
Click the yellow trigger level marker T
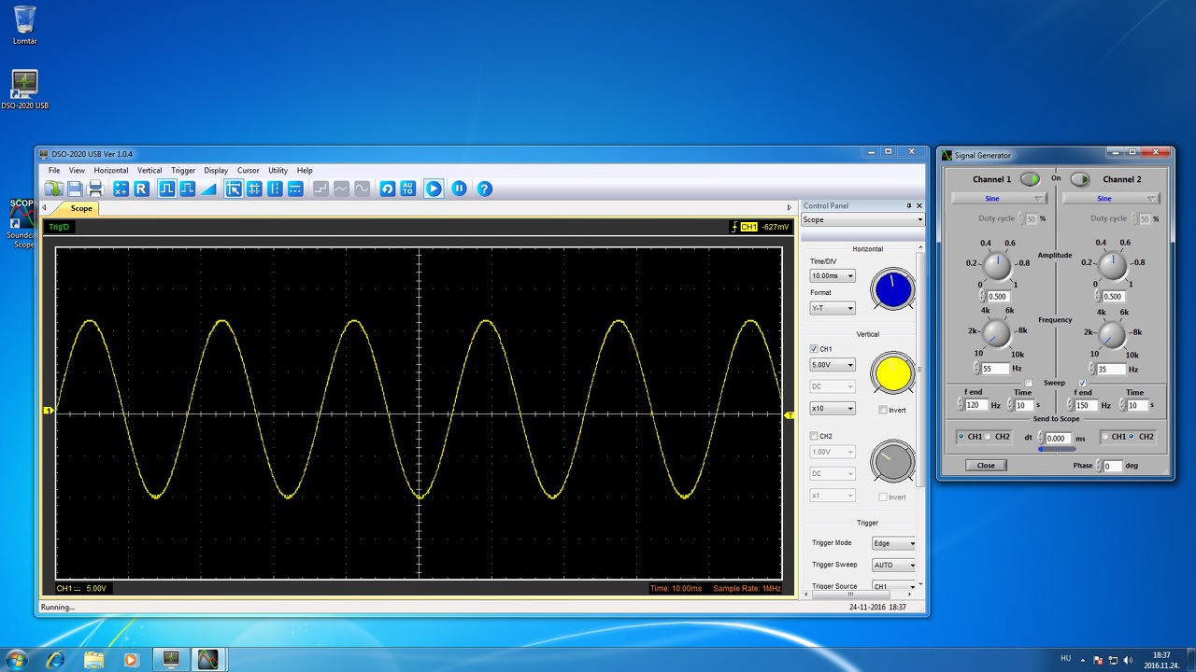tap(790, 415)
